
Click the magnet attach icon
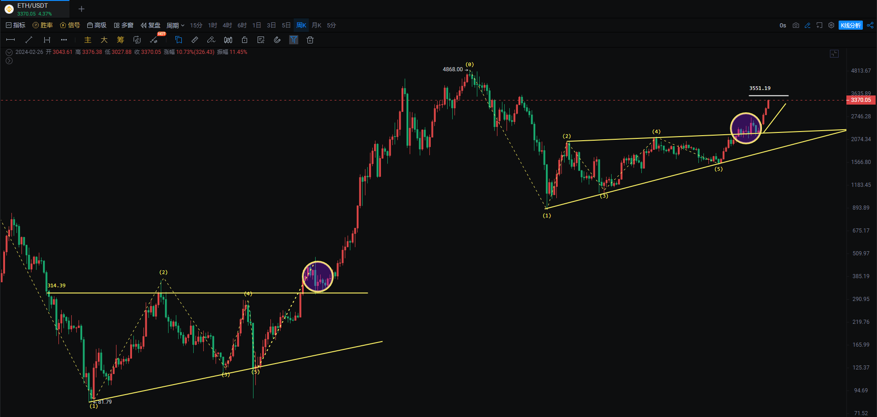(277, 40)
